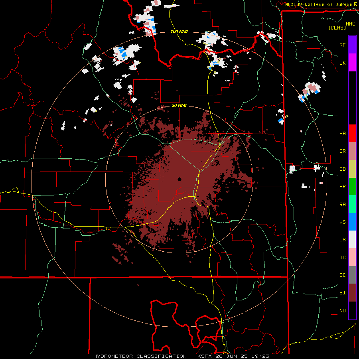Click the 'RF' legend label

342,45
